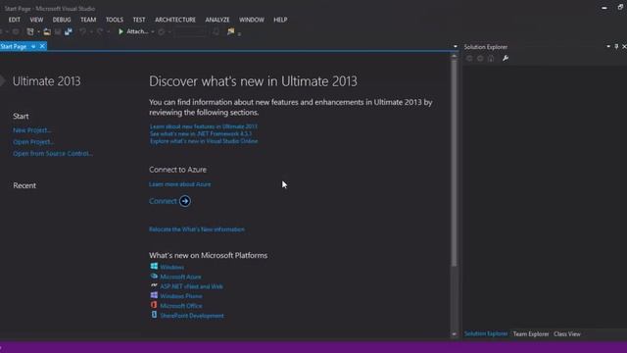Click the New Project toolbar icon

coord(30,31)
